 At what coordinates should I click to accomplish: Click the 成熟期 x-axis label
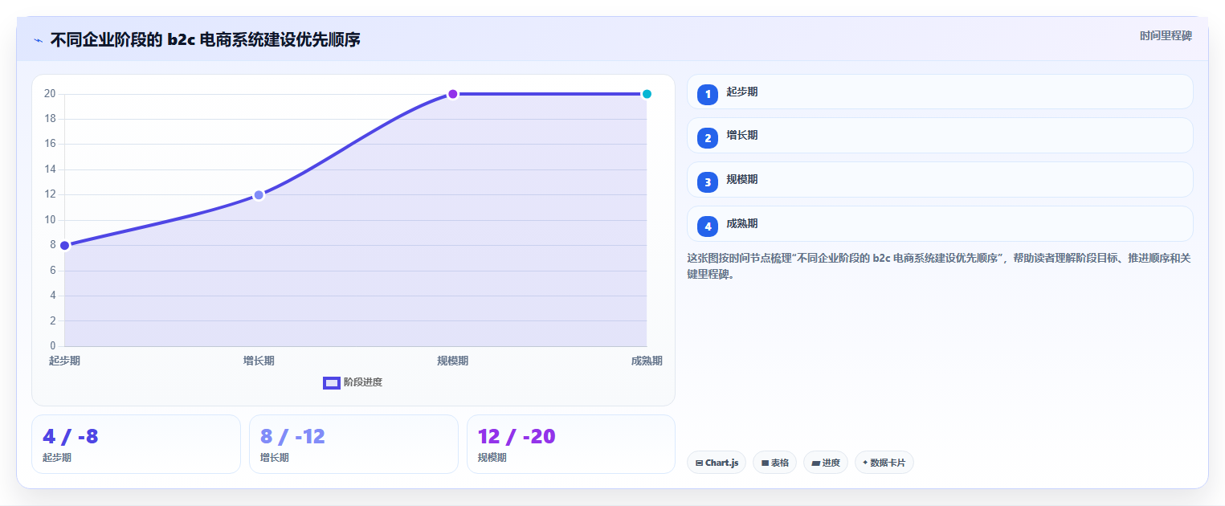tap(647, 361)
